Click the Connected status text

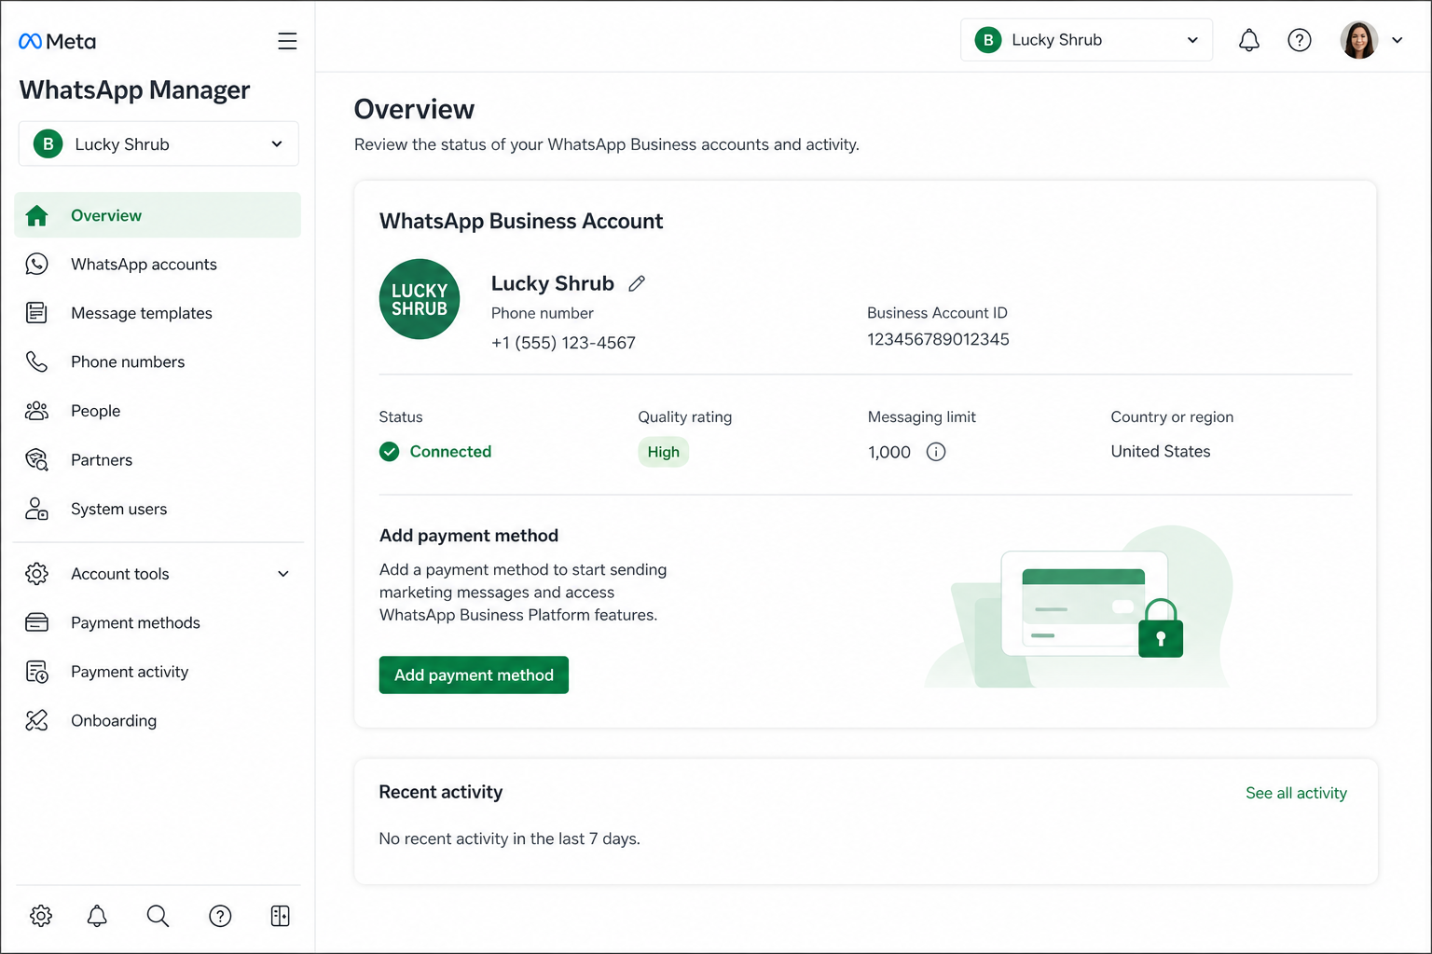[450, 452]
